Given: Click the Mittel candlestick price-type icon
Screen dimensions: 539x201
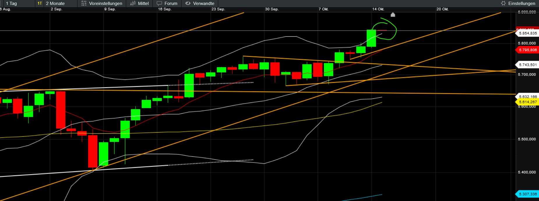Looking at the screenshot, I should 133,3.
